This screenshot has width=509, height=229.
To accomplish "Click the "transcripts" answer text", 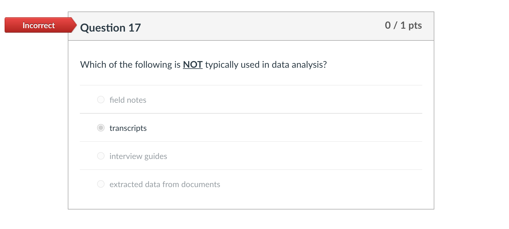I will click(x=128, y=128).
